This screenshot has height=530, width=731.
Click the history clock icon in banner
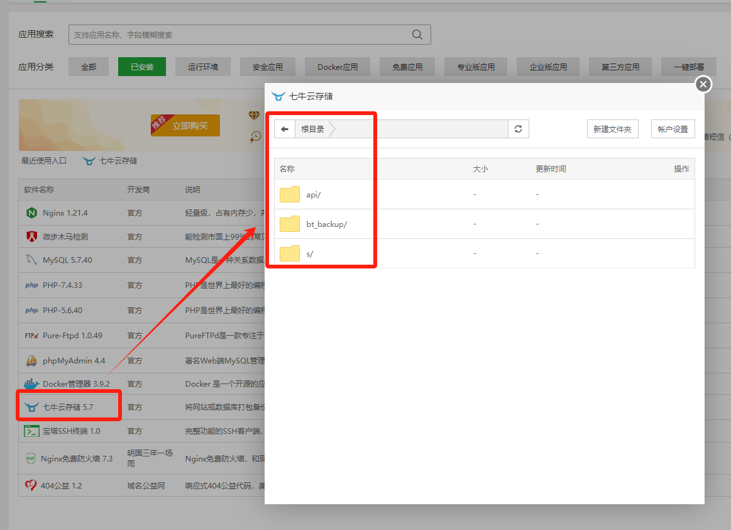pos(255,136)
